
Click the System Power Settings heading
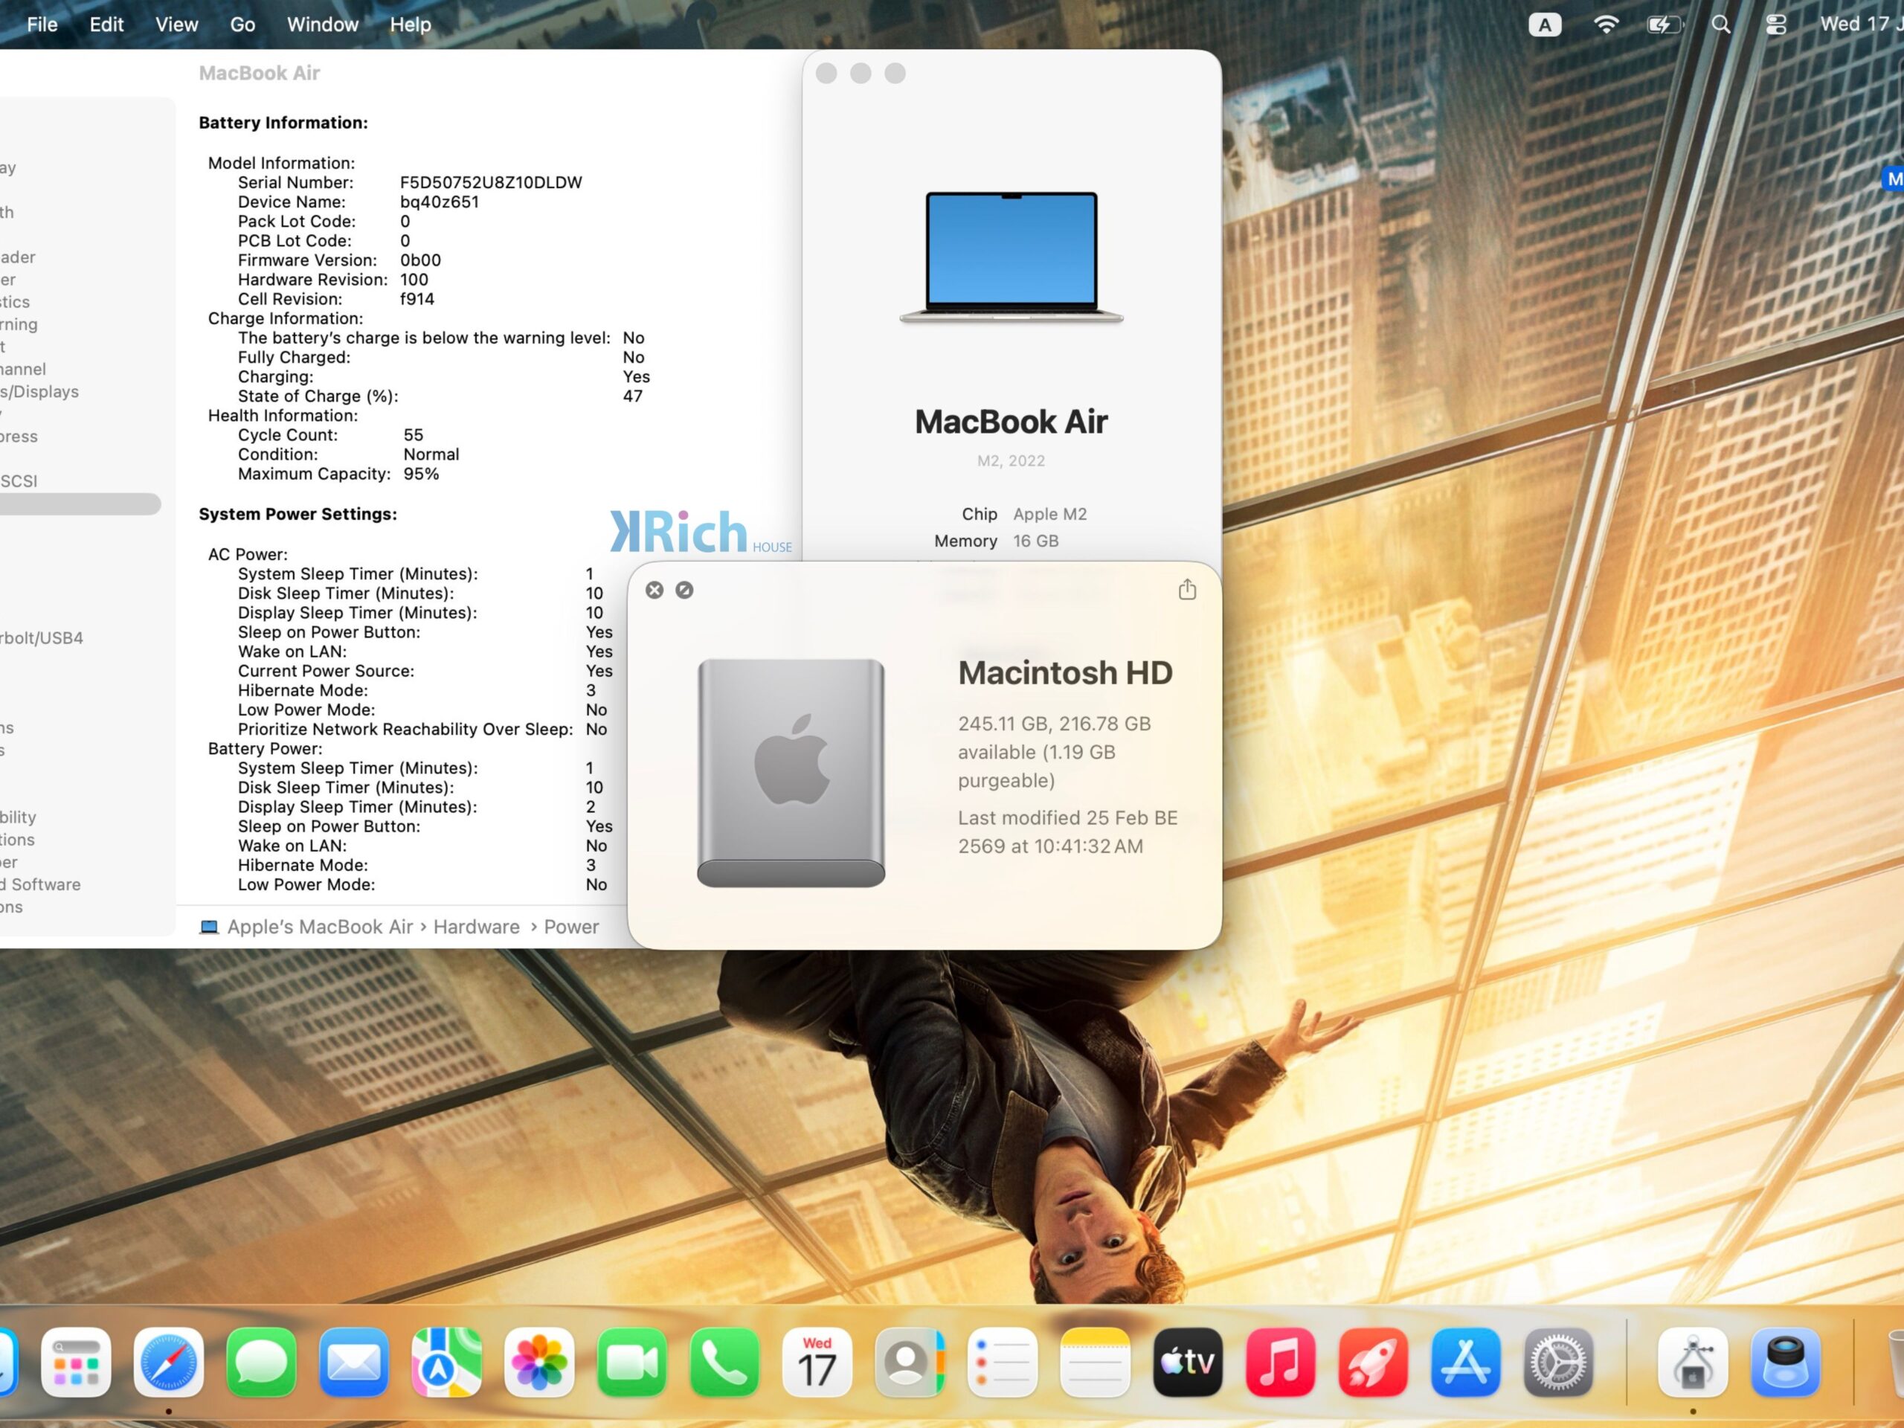coord(297,514)
